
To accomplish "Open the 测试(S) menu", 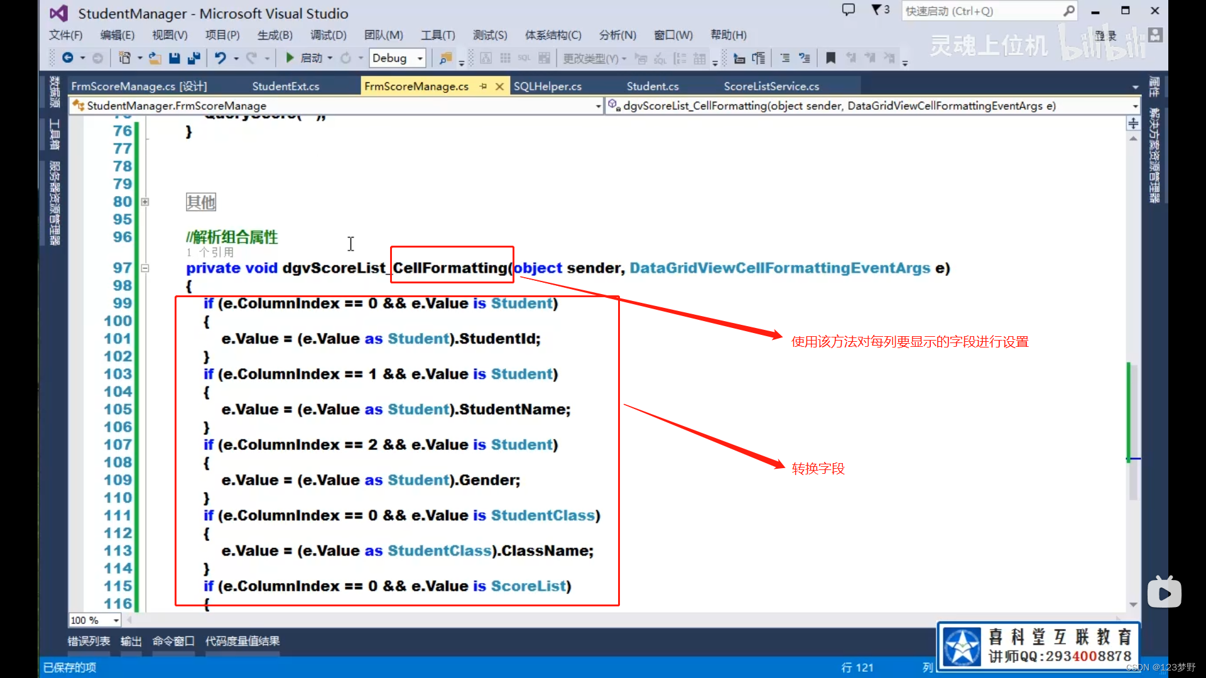I will 490,35.
